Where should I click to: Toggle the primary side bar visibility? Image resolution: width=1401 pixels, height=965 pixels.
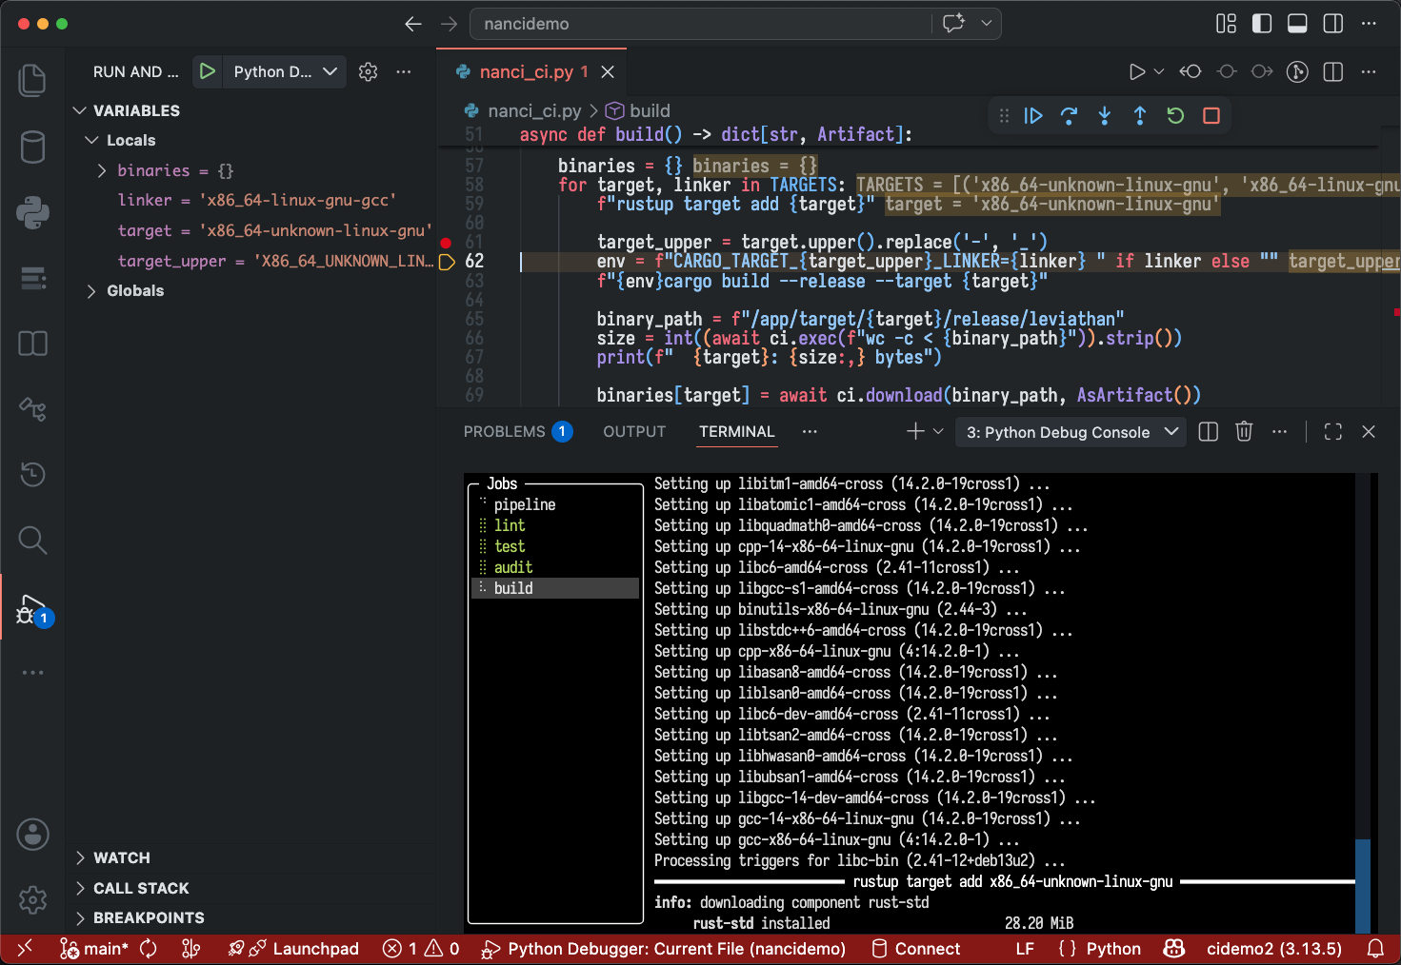(x=1262, y=24)
